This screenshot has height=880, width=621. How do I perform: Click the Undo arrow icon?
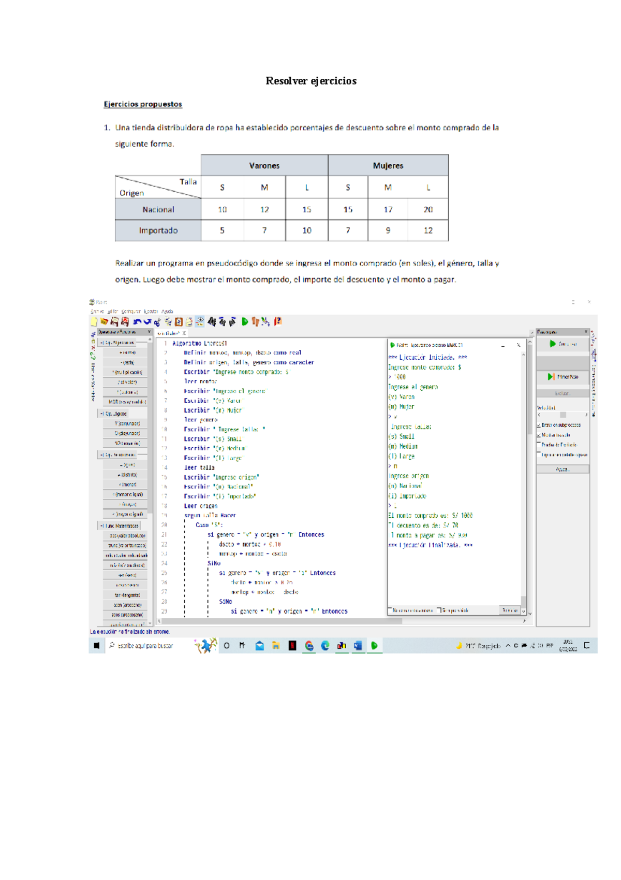click(137, 322)
